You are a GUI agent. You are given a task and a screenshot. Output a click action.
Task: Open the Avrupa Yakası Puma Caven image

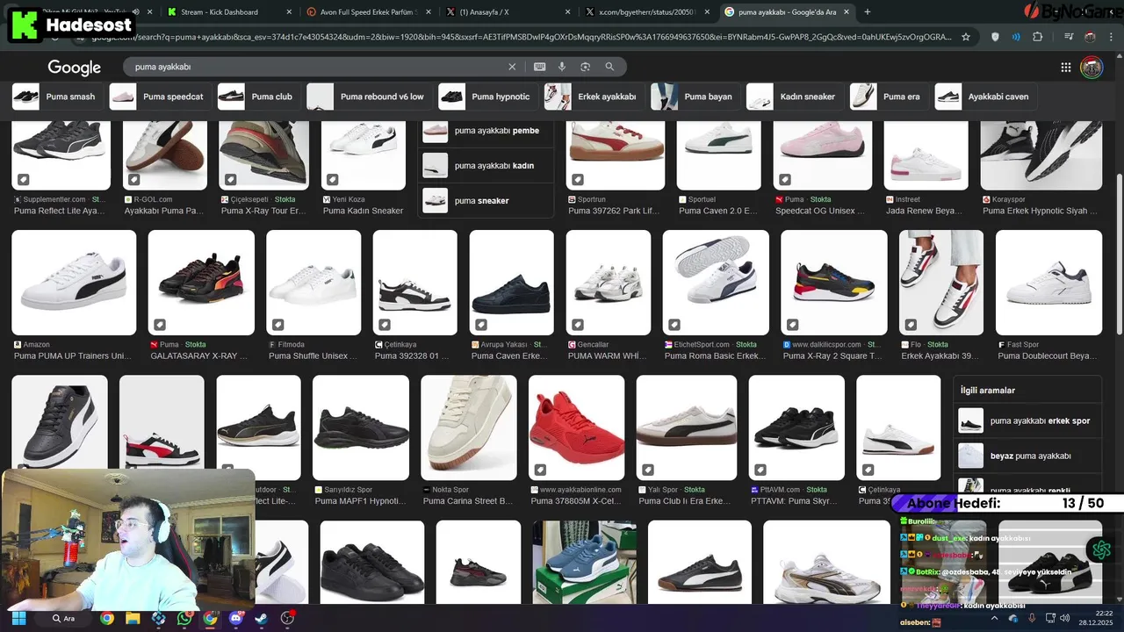click(x=512, y=283)
